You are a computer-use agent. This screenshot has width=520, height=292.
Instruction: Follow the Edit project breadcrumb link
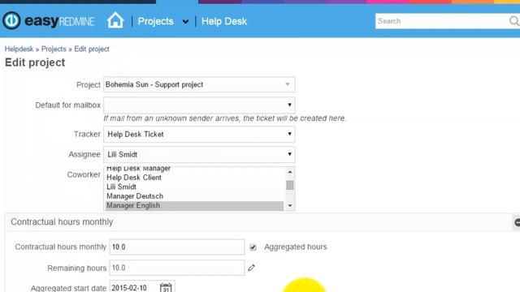pos(92,49)
